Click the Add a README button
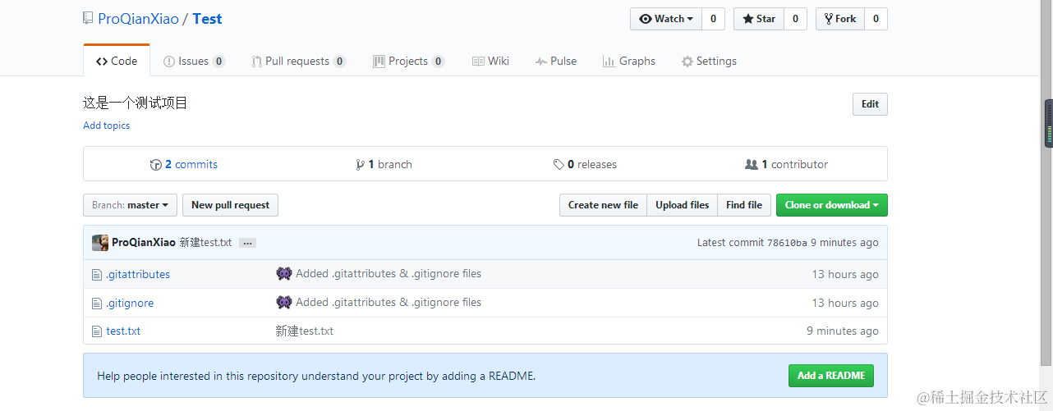This screenshot has height=411, width=1053. [830, 376]
